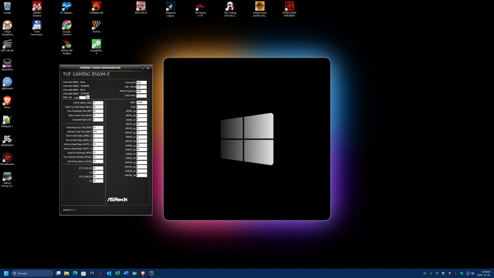This screenshot has width=494, height=278.
Task: Click the Refresh Cycle Time (tRFC) field
Action: coord(98,131)
